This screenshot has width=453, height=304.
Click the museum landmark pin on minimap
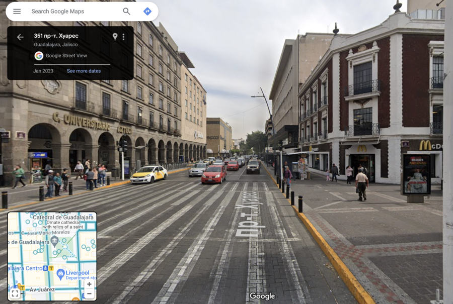tap(54, 241)
